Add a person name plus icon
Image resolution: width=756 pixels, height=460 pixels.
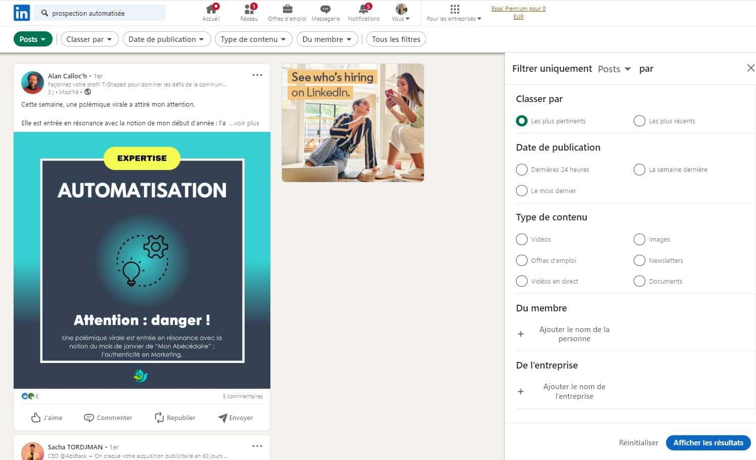tap(521, 334)
